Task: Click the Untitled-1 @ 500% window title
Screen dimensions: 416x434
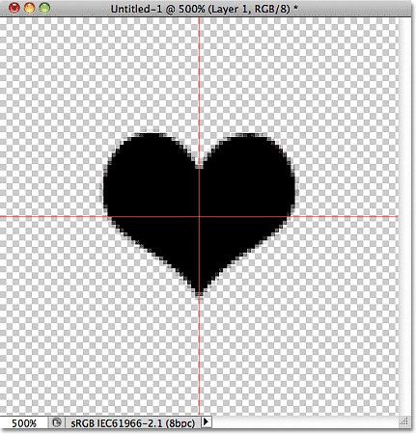Action: 204,9
